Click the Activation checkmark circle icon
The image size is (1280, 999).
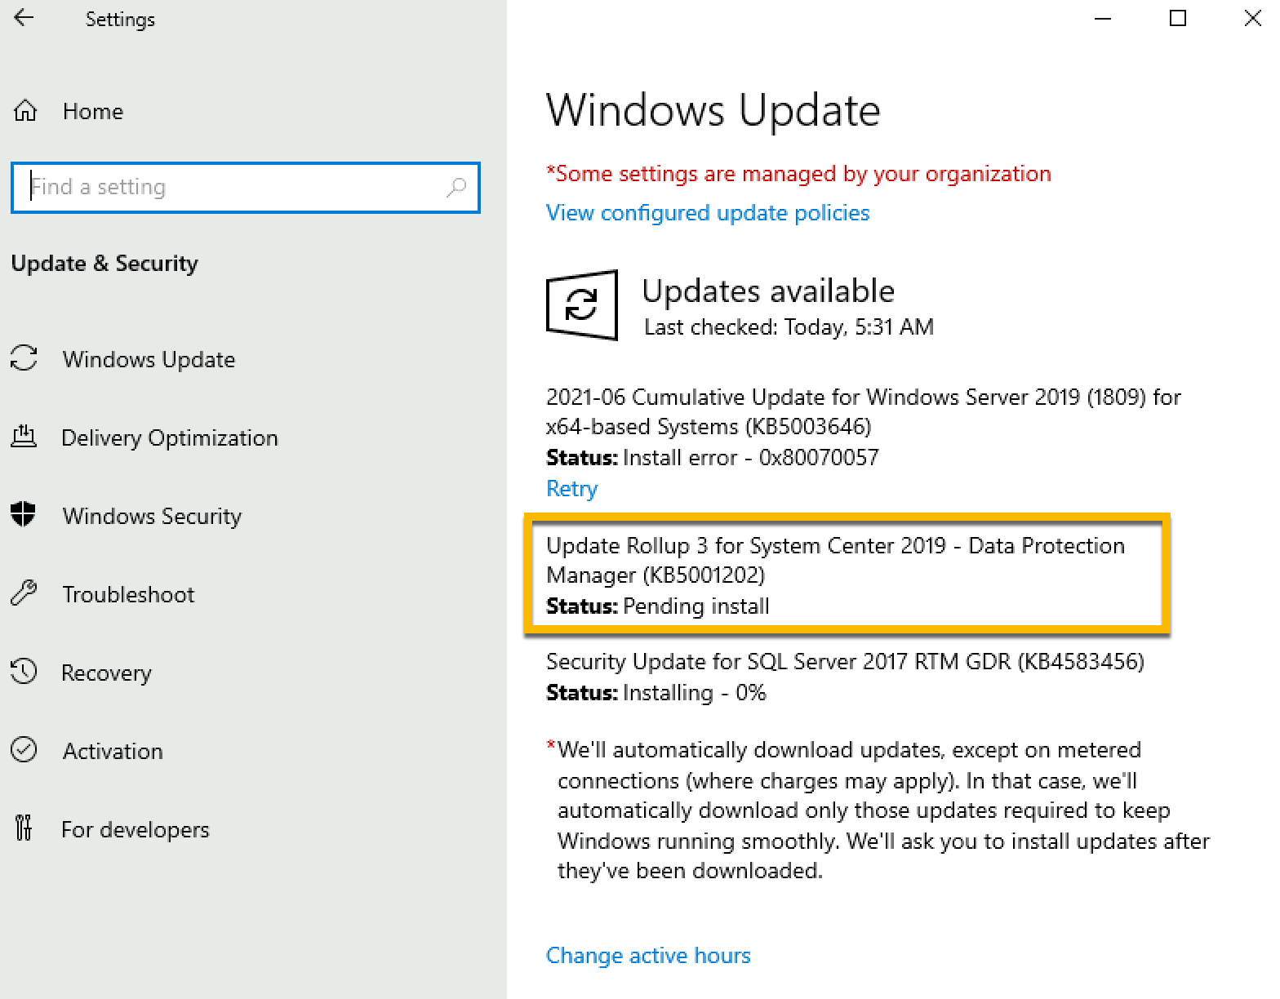pyautogui.click(x=24, y=749)
